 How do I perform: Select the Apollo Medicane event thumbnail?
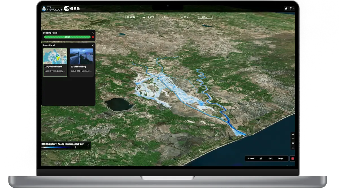click(55, 56)
